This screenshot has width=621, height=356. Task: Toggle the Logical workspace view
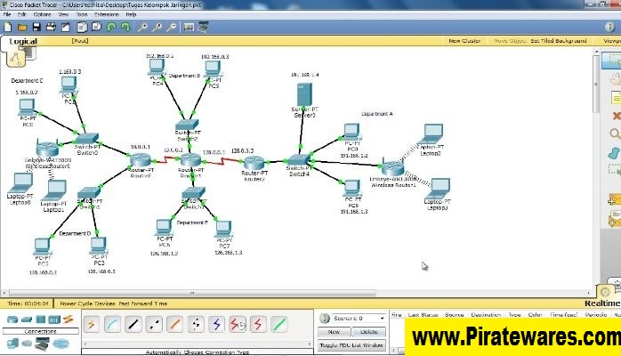25,41
